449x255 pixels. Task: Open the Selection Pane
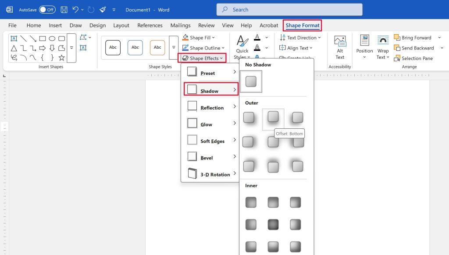point(413,58)
